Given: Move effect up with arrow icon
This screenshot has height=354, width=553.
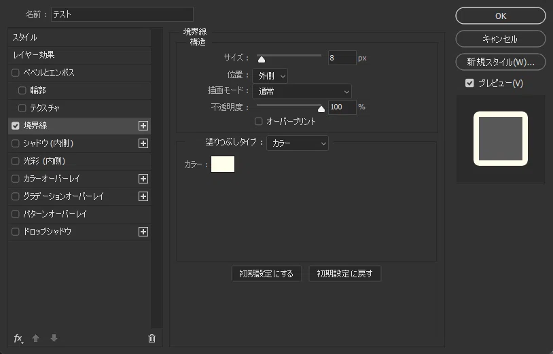Looking at the screenshot, I should pos(35,338).
